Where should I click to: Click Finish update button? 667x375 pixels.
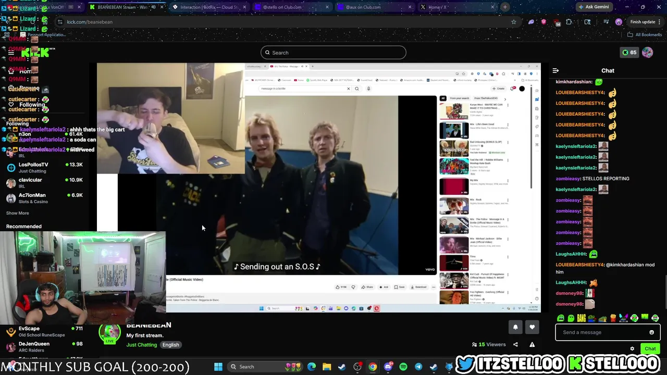tap(643, 22)
